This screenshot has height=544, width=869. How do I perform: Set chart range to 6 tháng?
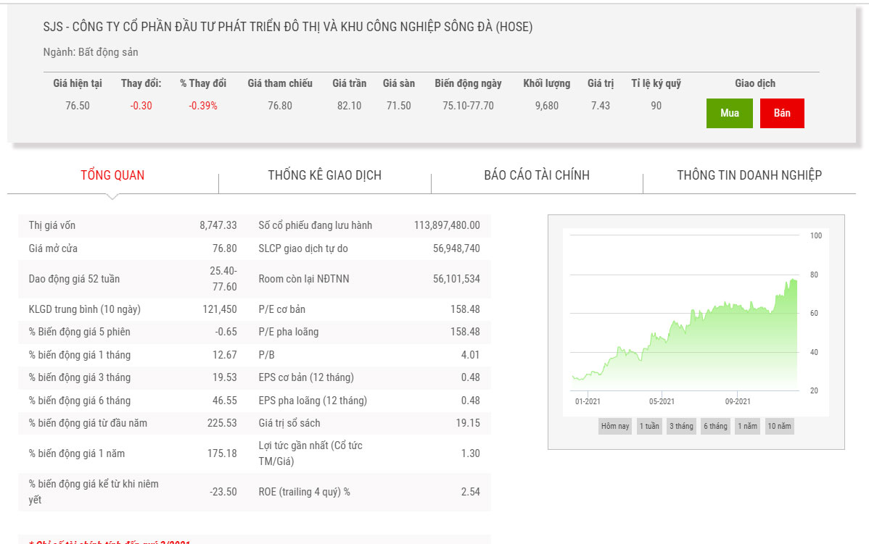point(715,426)
